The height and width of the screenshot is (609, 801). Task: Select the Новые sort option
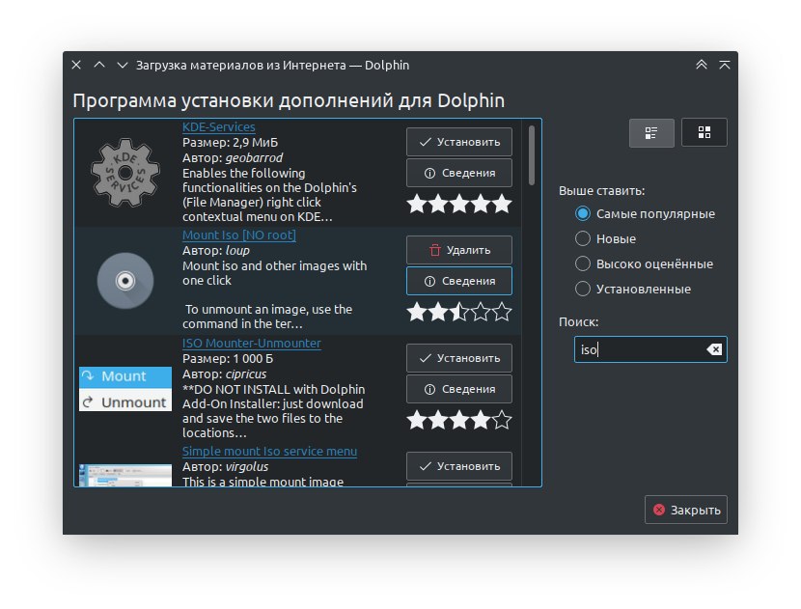[606, 238]
